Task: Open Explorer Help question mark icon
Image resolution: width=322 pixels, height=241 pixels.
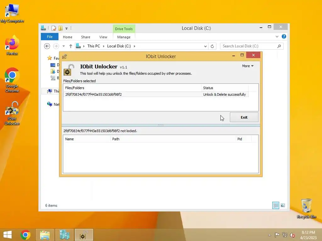Action: (x=284, y=36)
